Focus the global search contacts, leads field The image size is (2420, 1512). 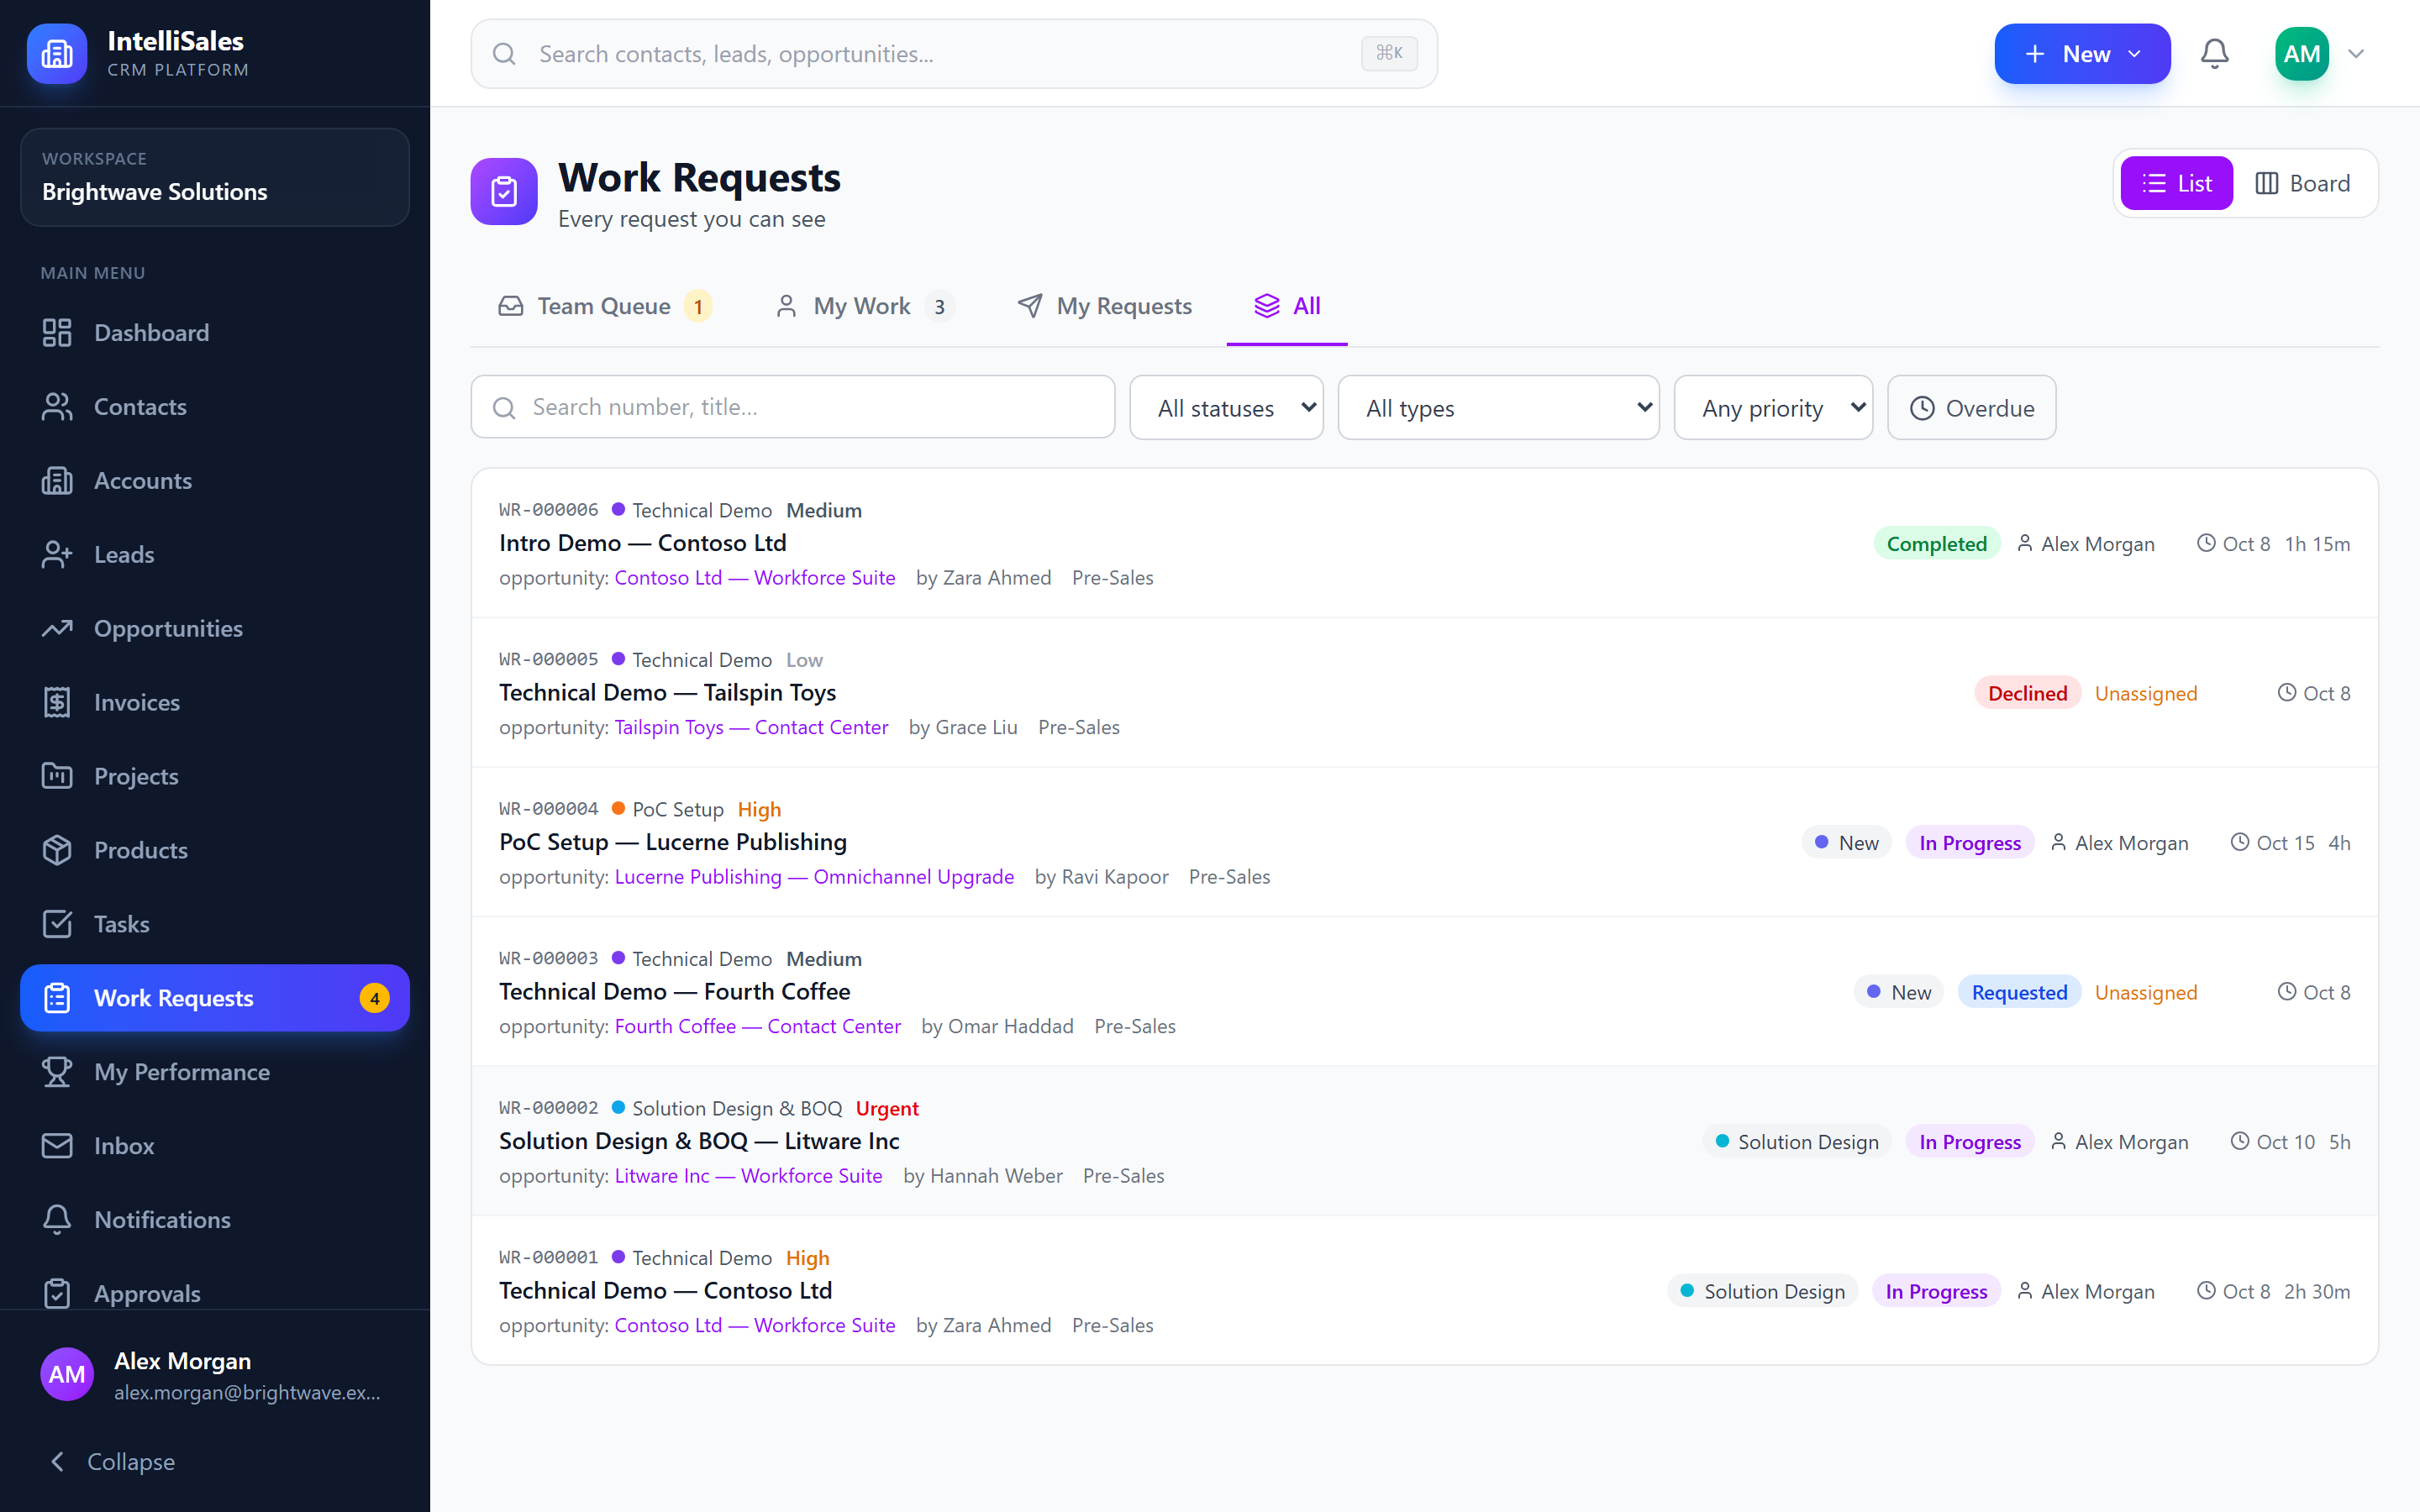[954, 54]
